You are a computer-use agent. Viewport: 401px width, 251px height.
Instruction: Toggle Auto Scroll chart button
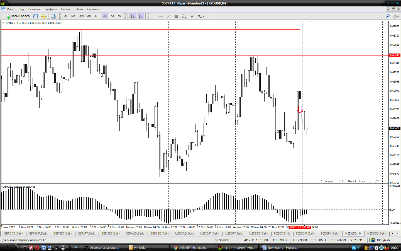133,16
